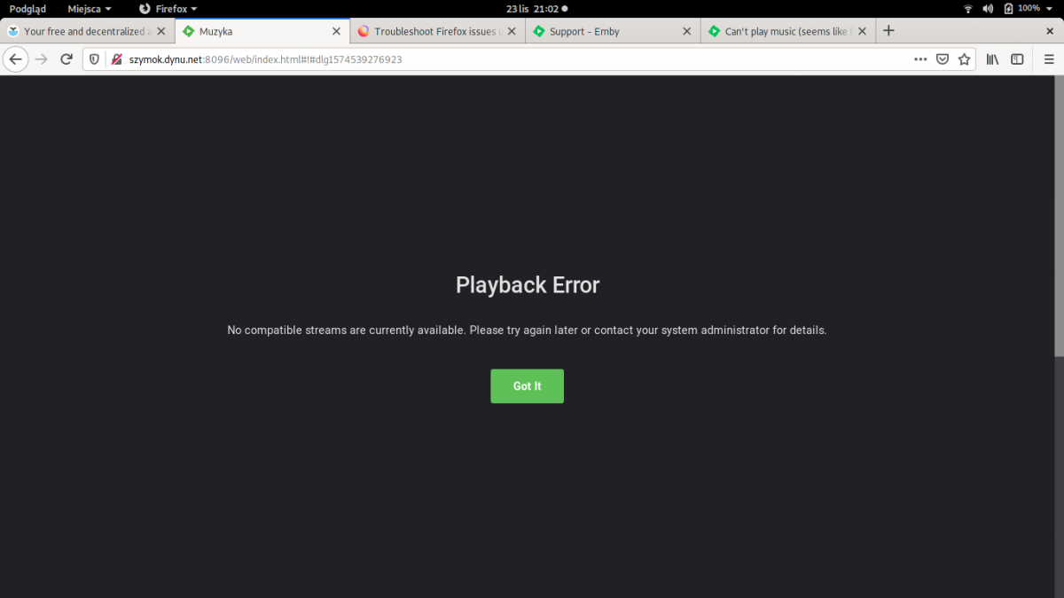Click the back navigation arrow
The width and height of the screenshot is (1064, 598).
[15, 58]
